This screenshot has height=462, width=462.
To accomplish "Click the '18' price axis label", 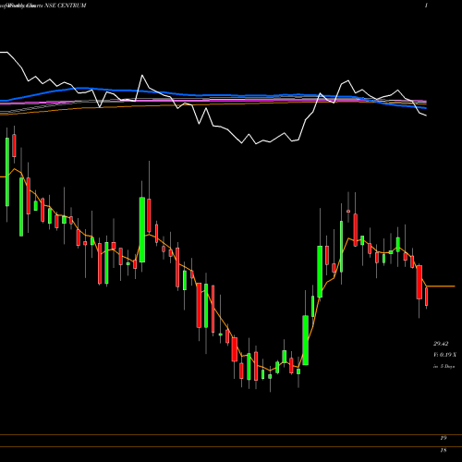I will coord(444,450).
